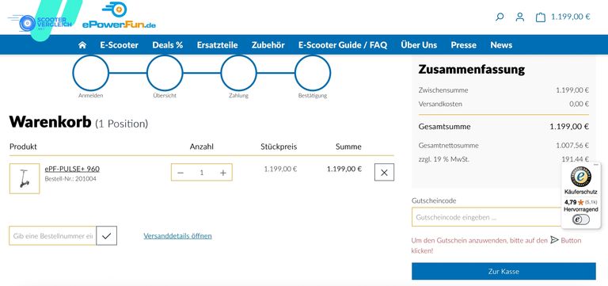Open E-Scooter Guide / FAQ menu
The height and width of the screenshot is (286, 608).
coord(343,45)
